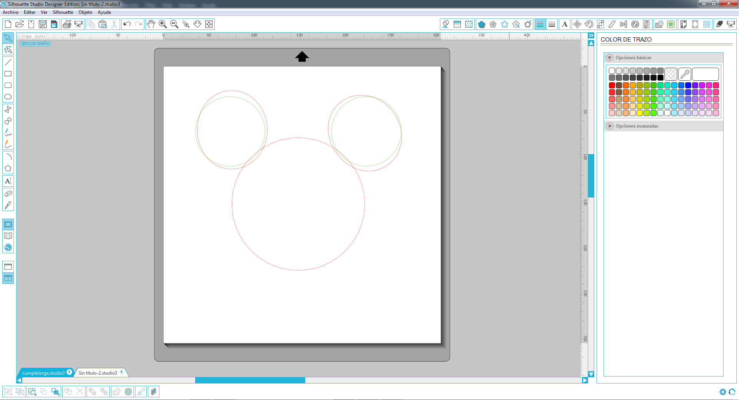
Task: Select the draw arc tool
Action: tap(8, 156)
